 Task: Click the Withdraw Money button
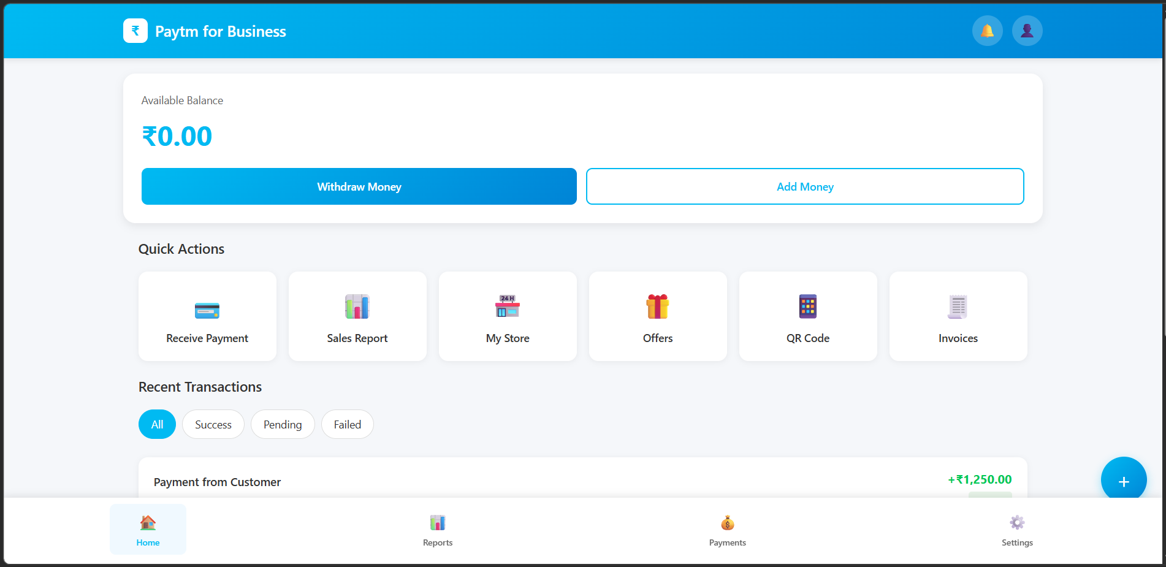pos(359,186)
